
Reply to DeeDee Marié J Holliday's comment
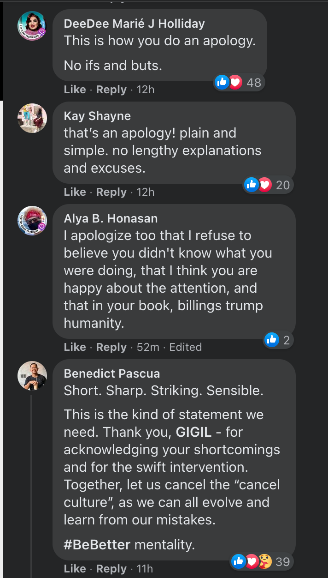coord(111,90)
